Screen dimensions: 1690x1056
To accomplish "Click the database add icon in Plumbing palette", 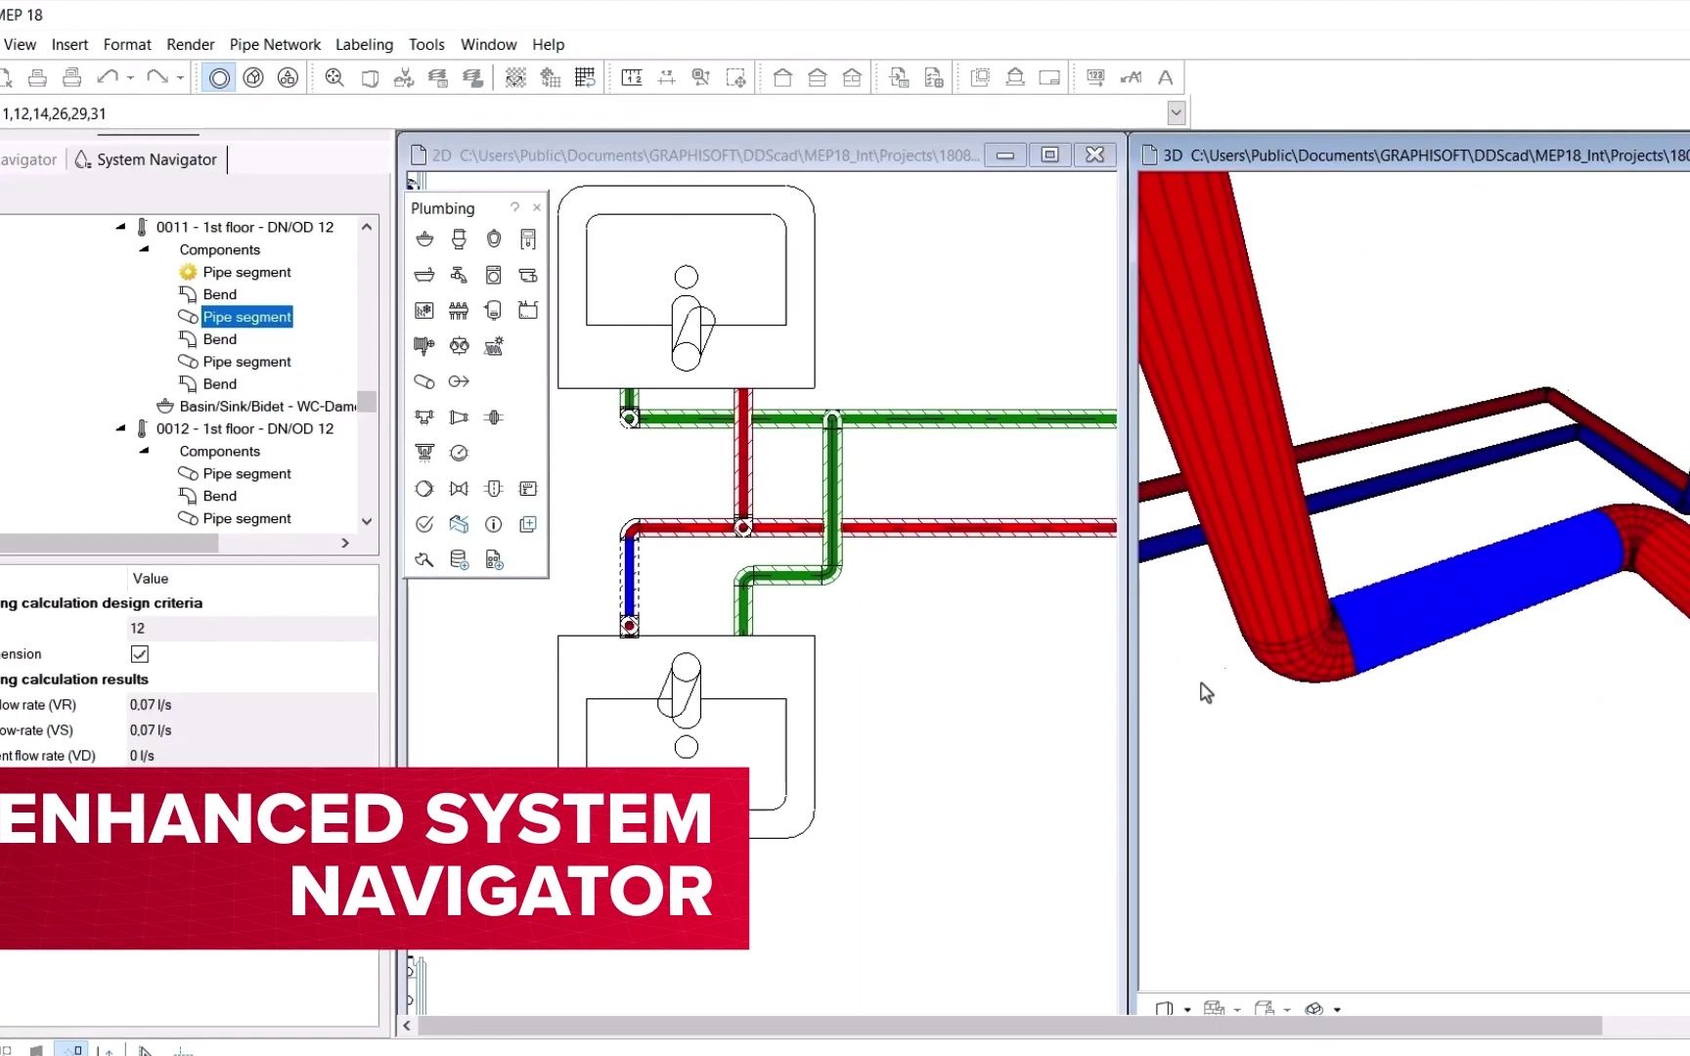I will coord(459,559).
